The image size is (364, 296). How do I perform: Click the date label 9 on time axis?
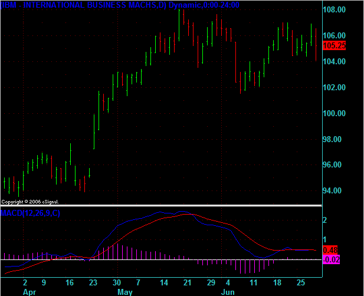[44, 282]
